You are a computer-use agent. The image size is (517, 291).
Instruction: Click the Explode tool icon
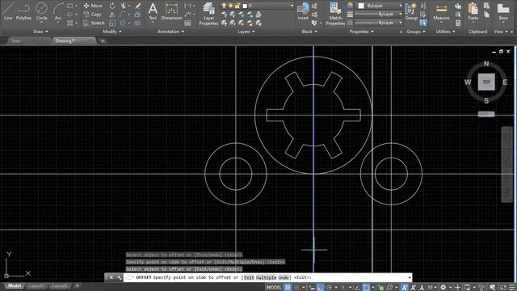click(x=137, y=15)
